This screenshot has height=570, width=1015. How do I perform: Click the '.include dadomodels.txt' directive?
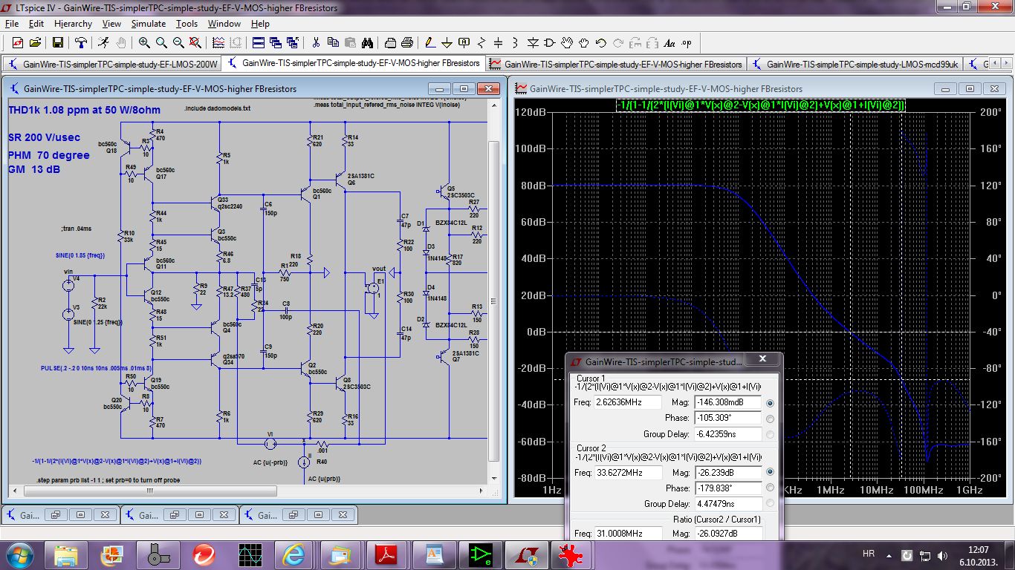pyautogui.click(x=217, y=108)
